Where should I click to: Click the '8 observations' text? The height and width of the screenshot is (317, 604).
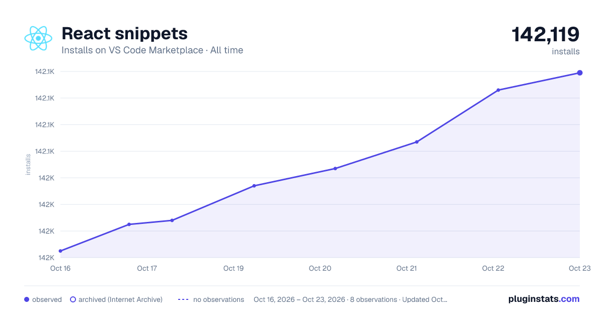(x=373, y=299)
